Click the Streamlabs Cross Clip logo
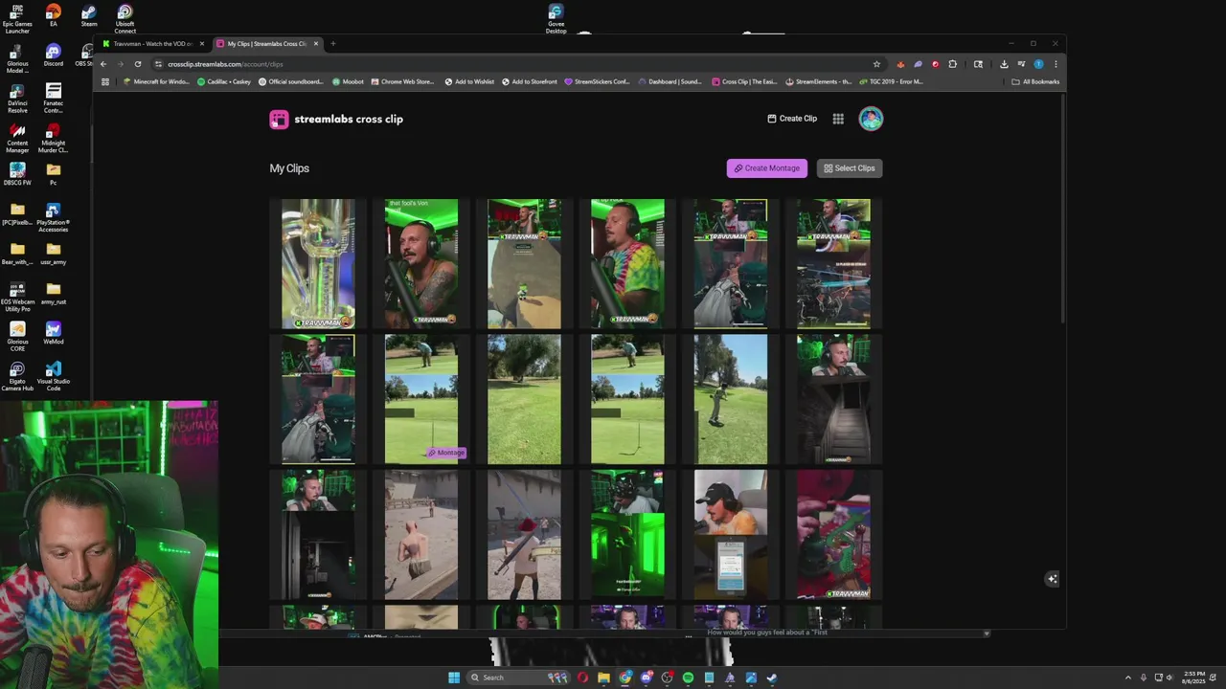The image size is (1226, 689). (x=336, y=120)
